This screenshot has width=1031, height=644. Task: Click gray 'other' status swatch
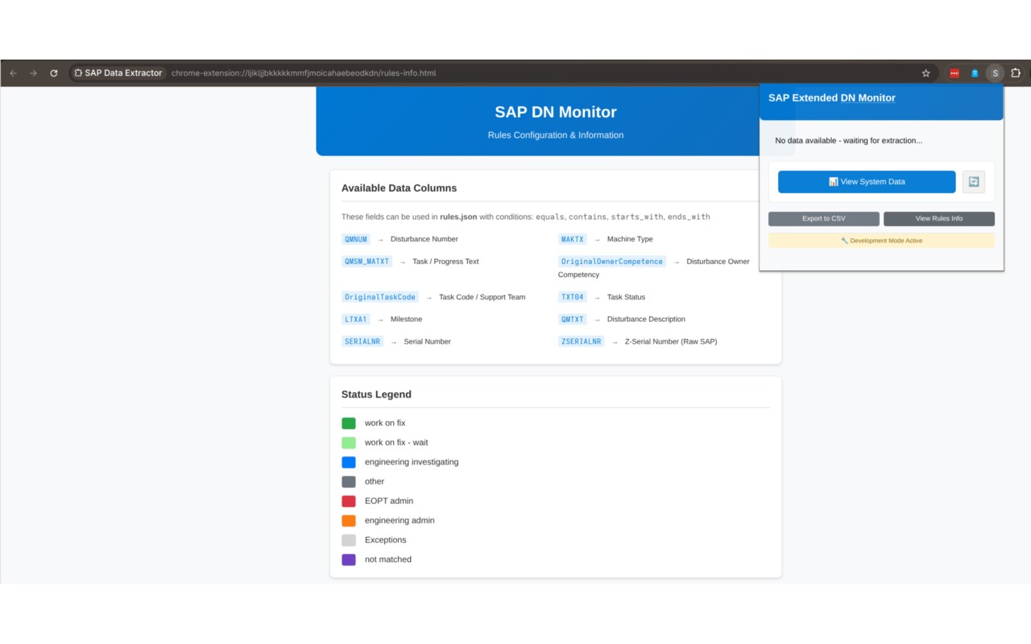(x=349, y=481)
